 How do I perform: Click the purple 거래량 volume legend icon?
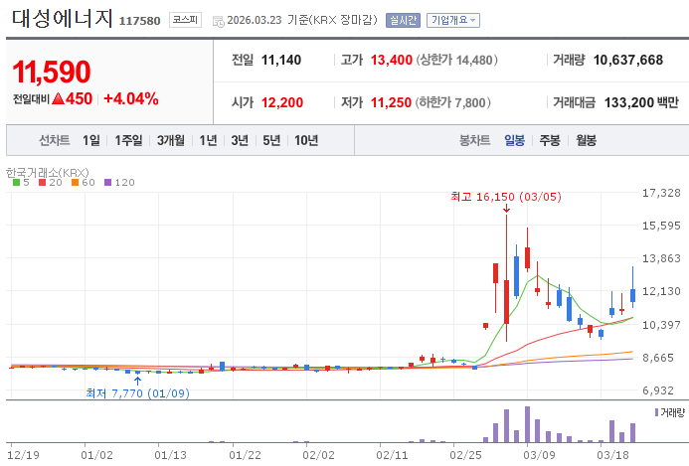click(656, 412)
